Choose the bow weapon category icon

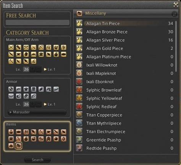click(41, 48)
